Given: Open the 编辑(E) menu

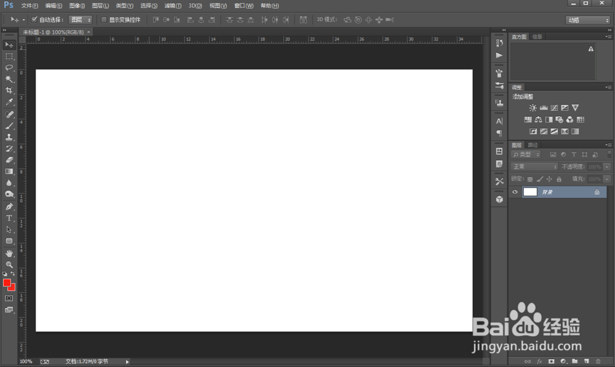Looking at the screenshot, I should click(54, 6).
